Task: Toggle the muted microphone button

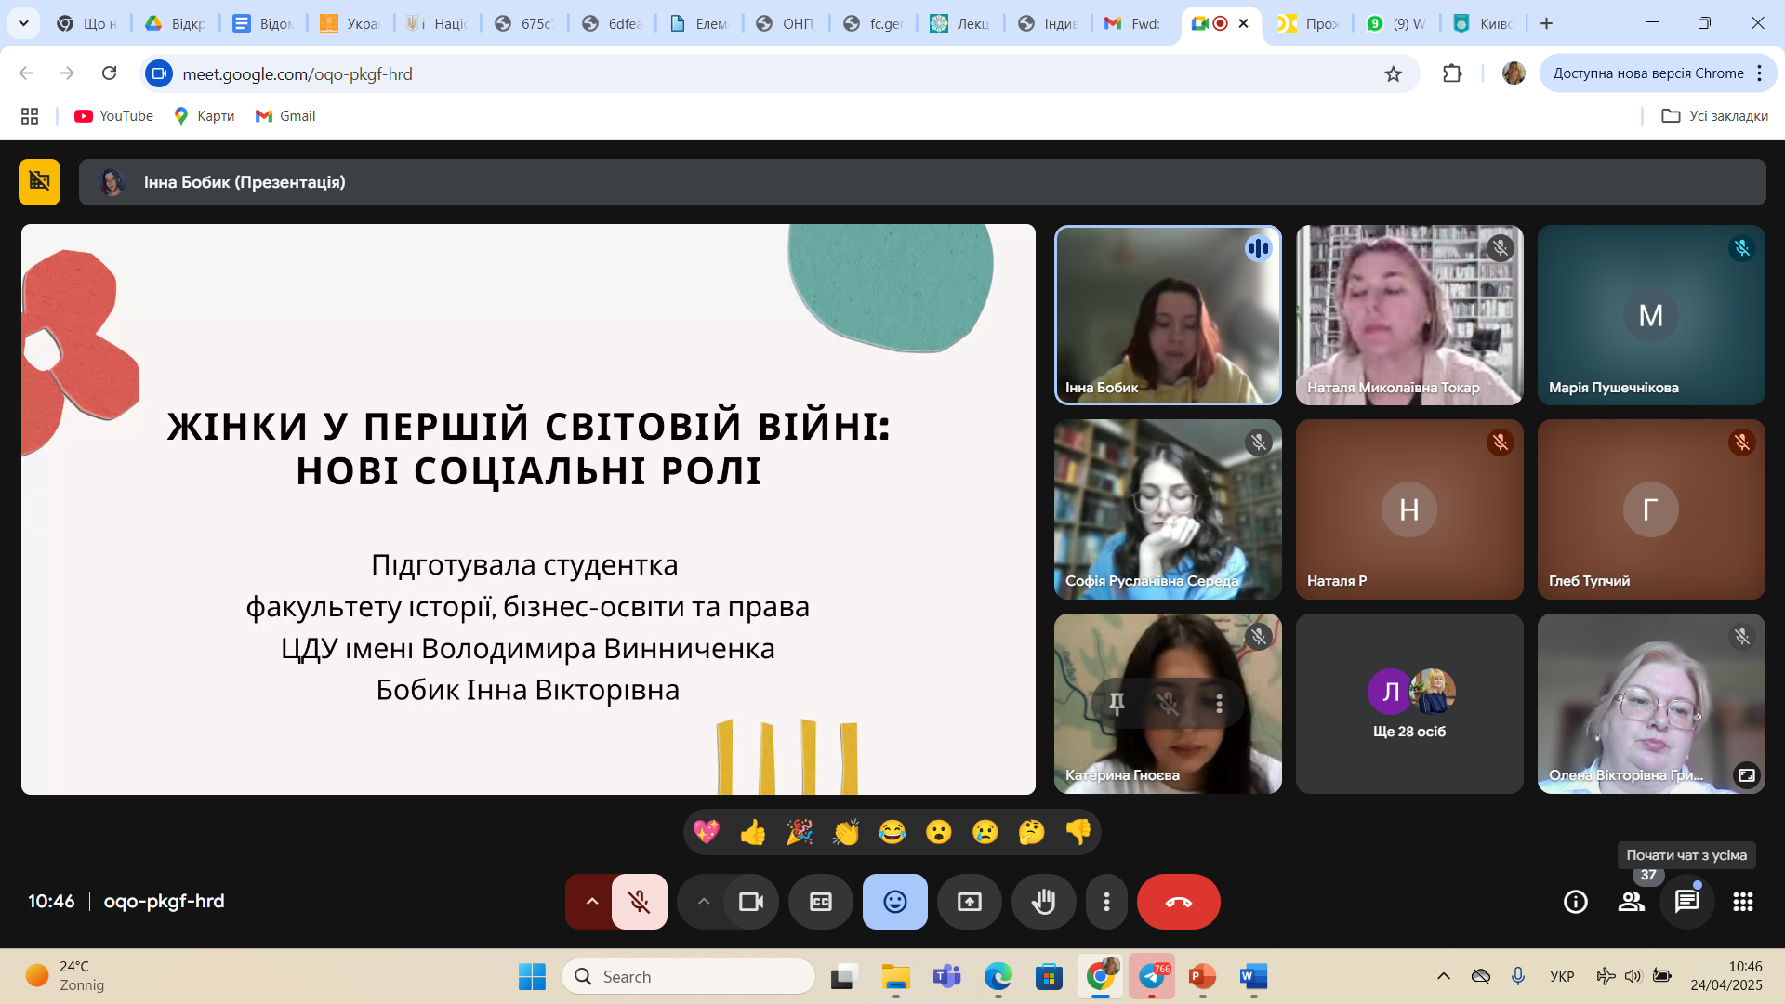Action: click(x=639, y=902)
